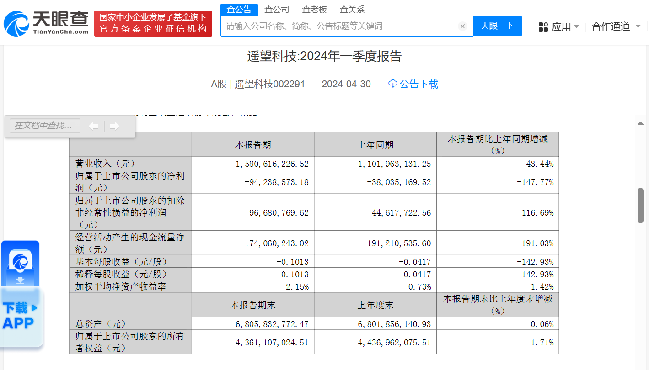Click the 天眼查 logo icon

(16, 23)
